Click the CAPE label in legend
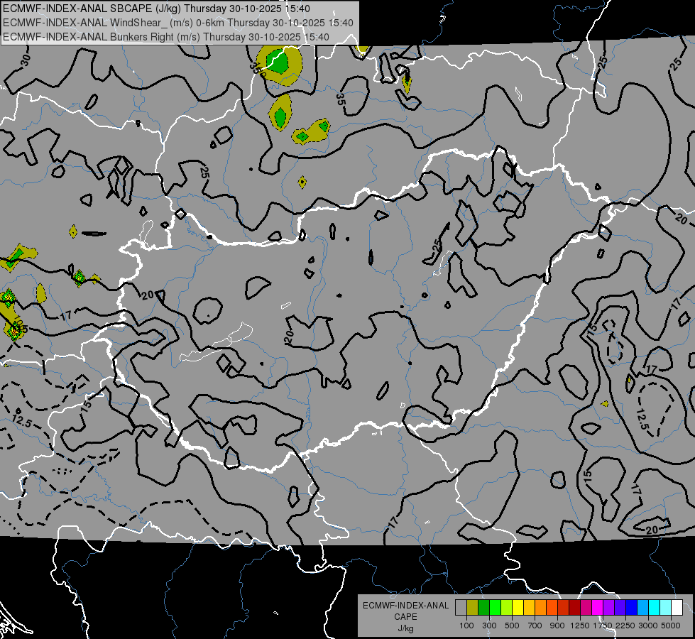This screenshot has width=695, height=639. [x=405, y=617]
